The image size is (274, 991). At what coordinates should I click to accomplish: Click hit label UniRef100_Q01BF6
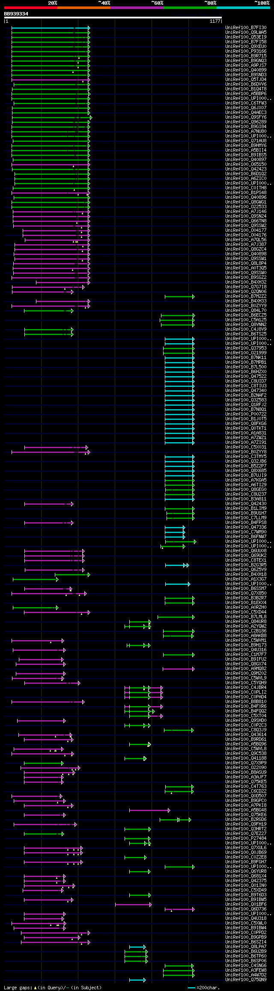(246, 904)
